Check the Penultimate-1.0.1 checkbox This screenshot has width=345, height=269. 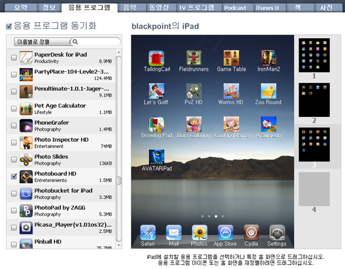(13, 91)
